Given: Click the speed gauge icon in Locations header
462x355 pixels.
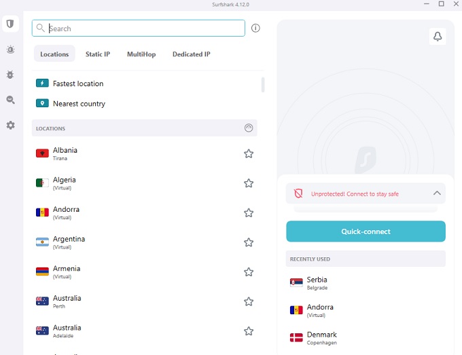Looking at the screenshot, I should point(249,128).
